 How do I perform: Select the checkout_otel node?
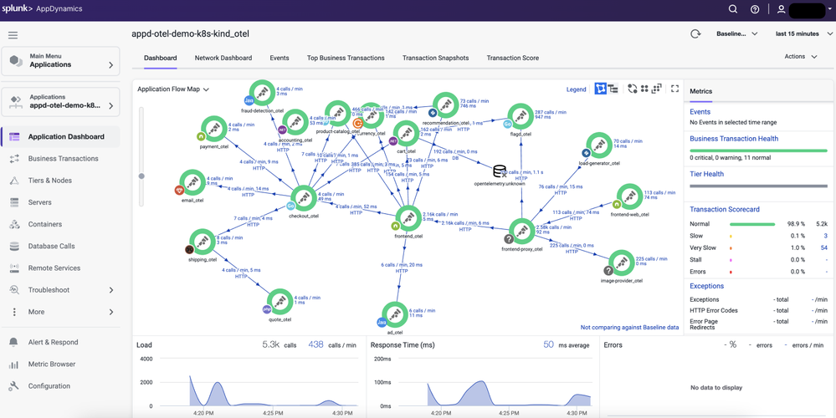[x=304, y=199]
